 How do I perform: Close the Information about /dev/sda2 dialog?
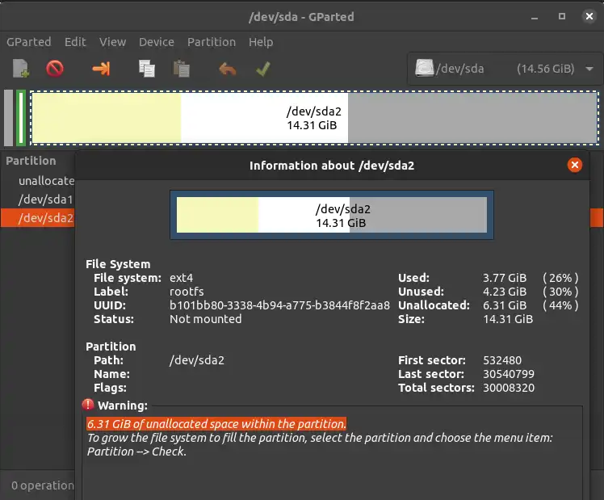(574, 166)
